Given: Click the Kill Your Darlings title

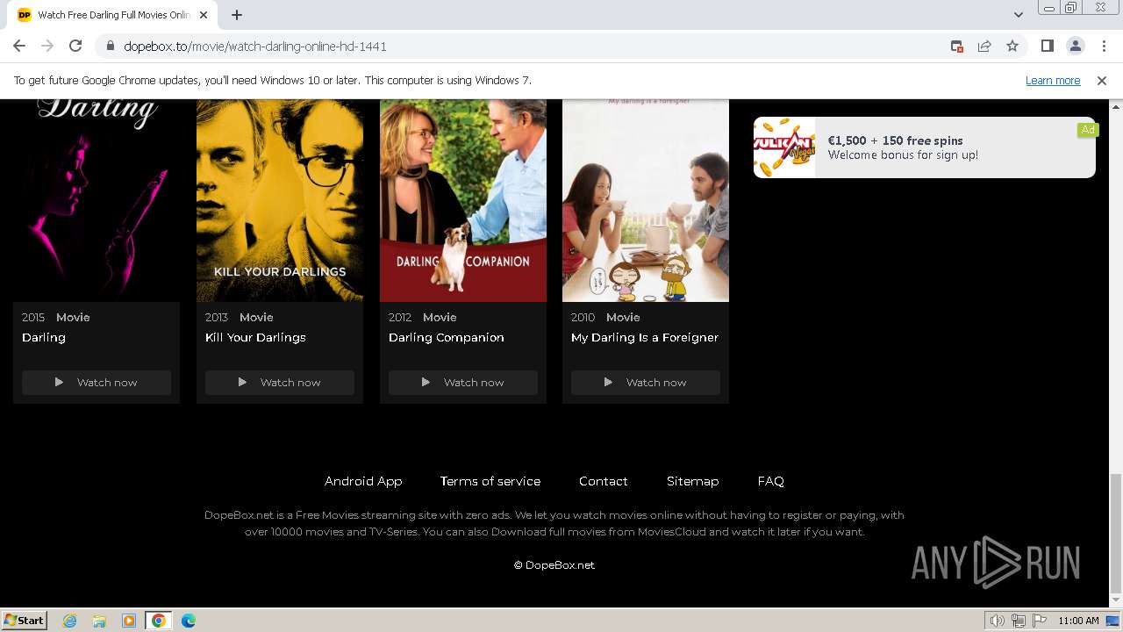Looking at the screenshot, I should [255, 338].
